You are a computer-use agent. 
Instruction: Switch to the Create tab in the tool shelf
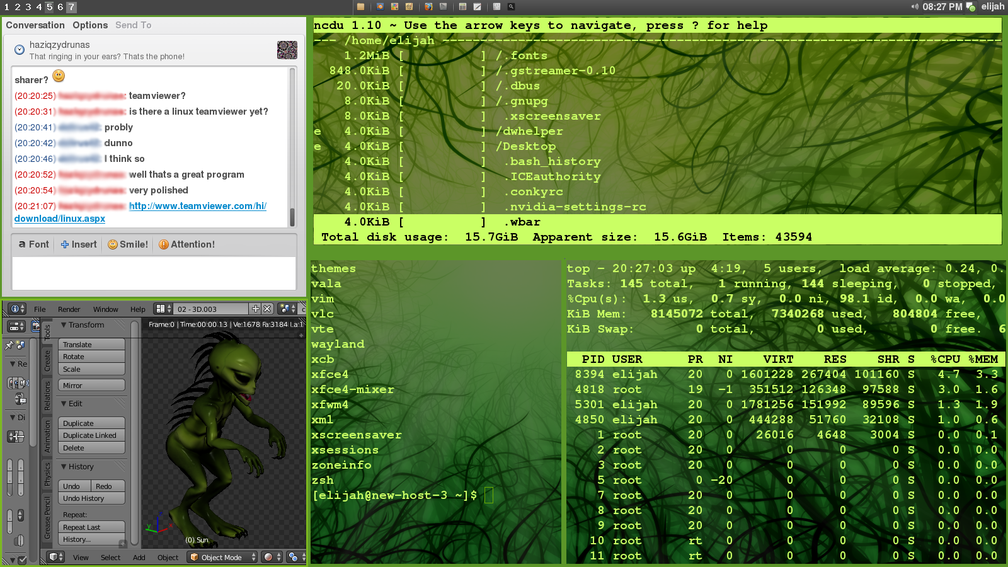pyautogui.click(x=47, y=361)
